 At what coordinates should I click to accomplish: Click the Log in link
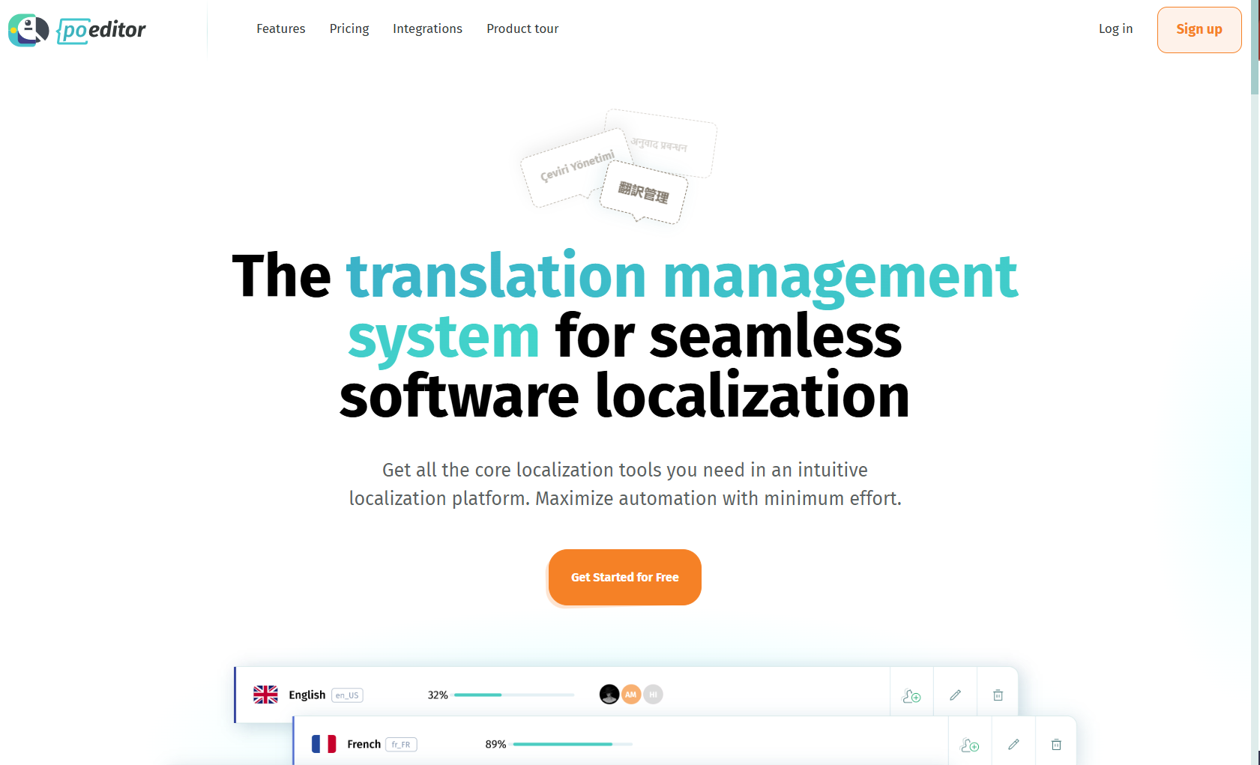coord(1115,28)
